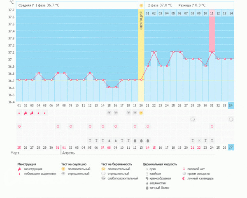Click the pink highlighted phase-2 day 11 header

coord(212,14)
